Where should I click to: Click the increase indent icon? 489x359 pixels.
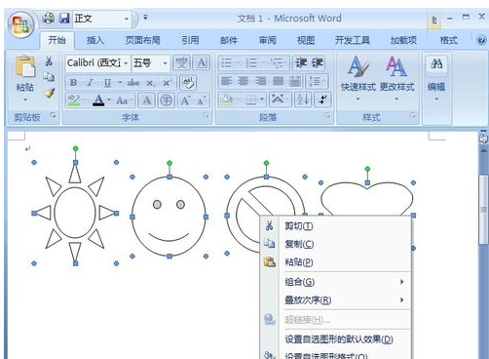[x=317, y=62]
